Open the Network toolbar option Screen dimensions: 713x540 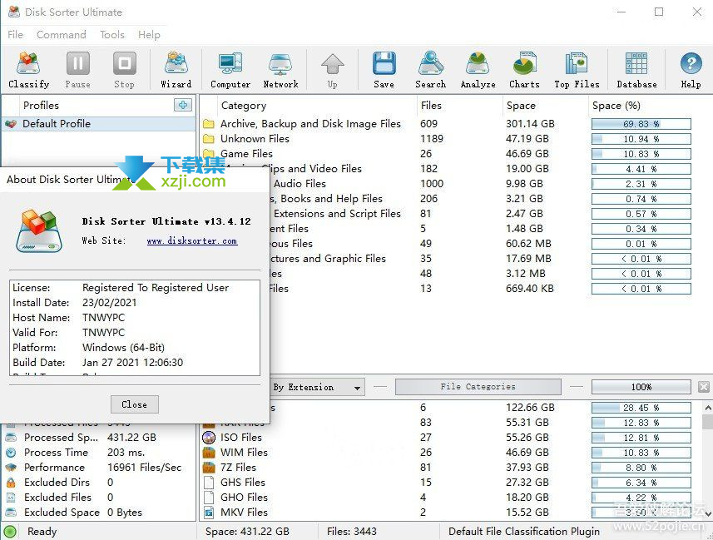pyautogui.click(x=280, y=70)
